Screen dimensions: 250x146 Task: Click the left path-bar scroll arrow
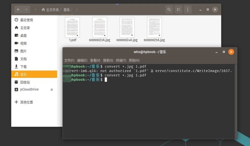pos(35,9)
